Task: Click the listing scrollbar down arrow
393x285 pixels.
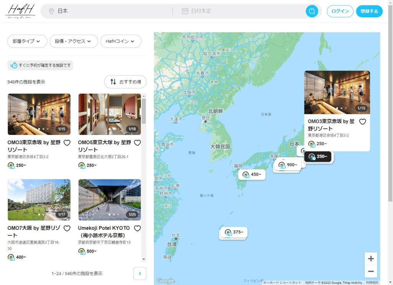Action: pyautogui.click(x=144, y=259)
